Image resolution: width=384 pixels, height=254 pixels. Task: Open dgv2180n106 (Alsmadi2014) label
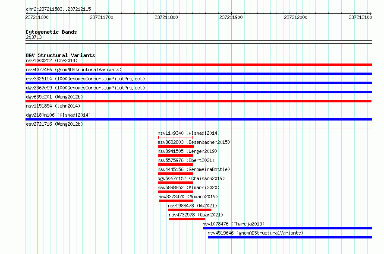pos(58,115)
